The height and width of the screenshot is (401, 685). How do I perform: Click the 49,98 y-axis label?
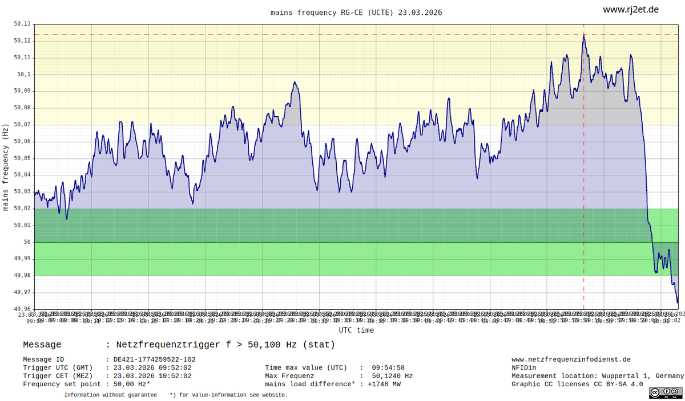(22, 276)
